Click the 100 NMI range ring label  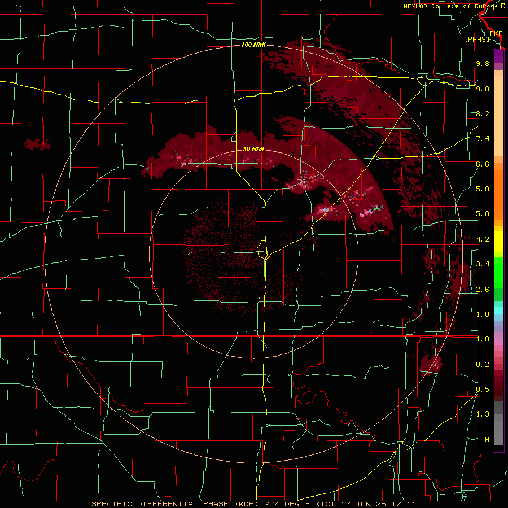coord(253,45)
